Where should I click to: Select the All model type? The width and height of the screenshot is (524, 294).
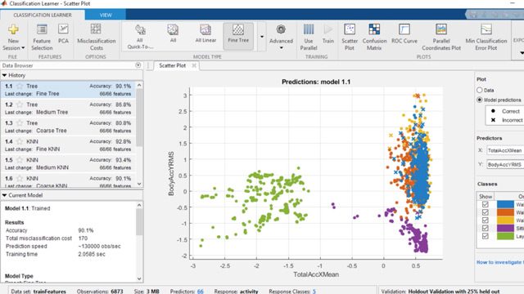pyautogui.click(x=173, y=33)
